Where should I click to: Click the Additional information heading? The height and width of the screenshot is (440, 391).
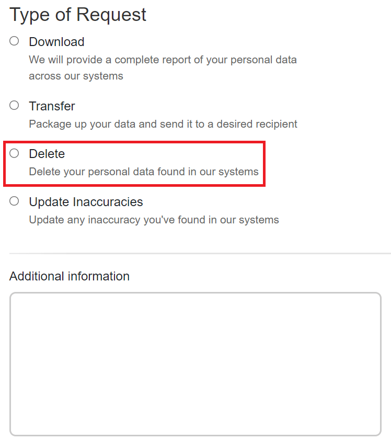point(69,276)
